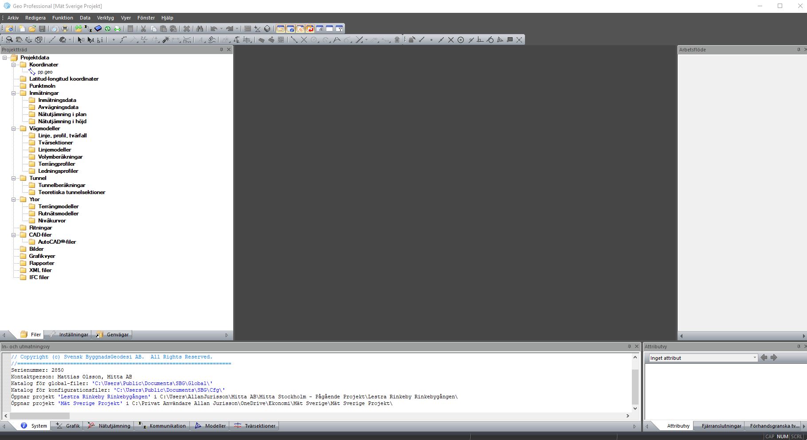Click the output panel scroll down arrow
Image resolution: width=807 pixels, height=440 pixels.
635,409
